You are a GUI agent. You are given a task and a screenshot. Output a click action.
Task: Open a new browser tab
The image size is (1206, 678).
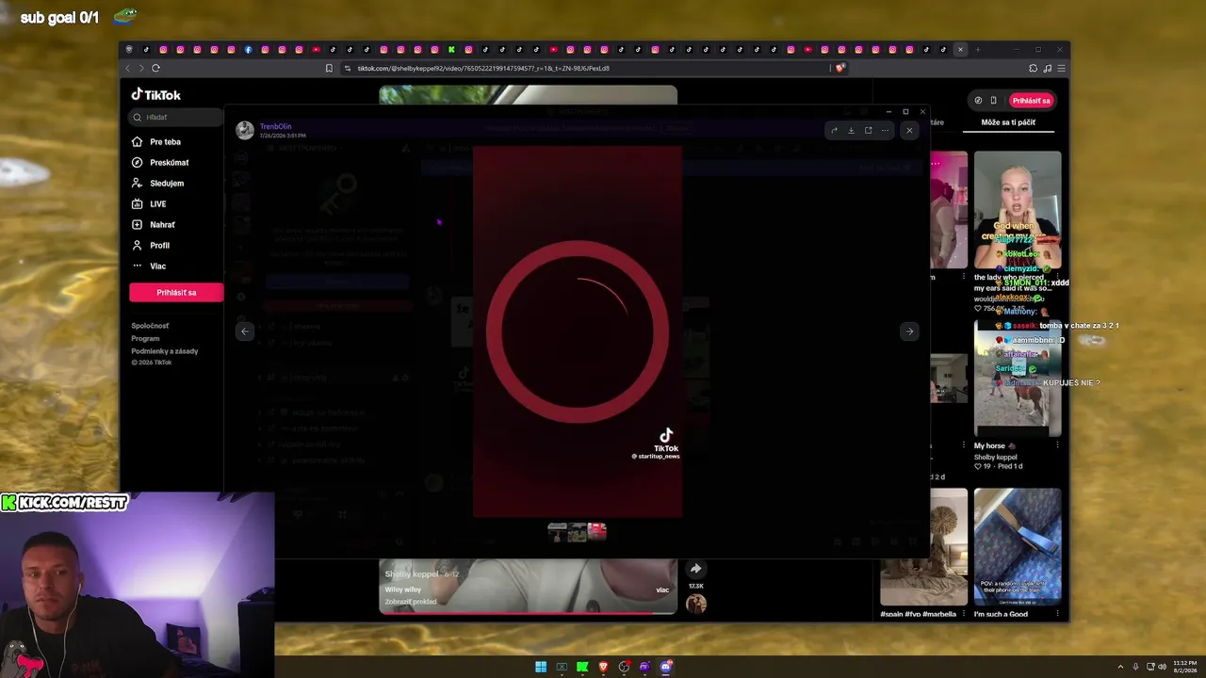(978, 49)
